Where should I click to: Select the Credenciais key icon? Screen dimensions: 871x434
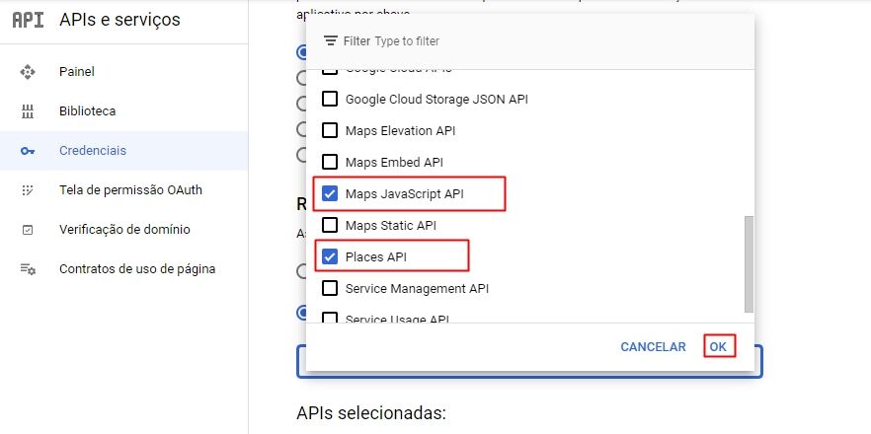(28, 150)
